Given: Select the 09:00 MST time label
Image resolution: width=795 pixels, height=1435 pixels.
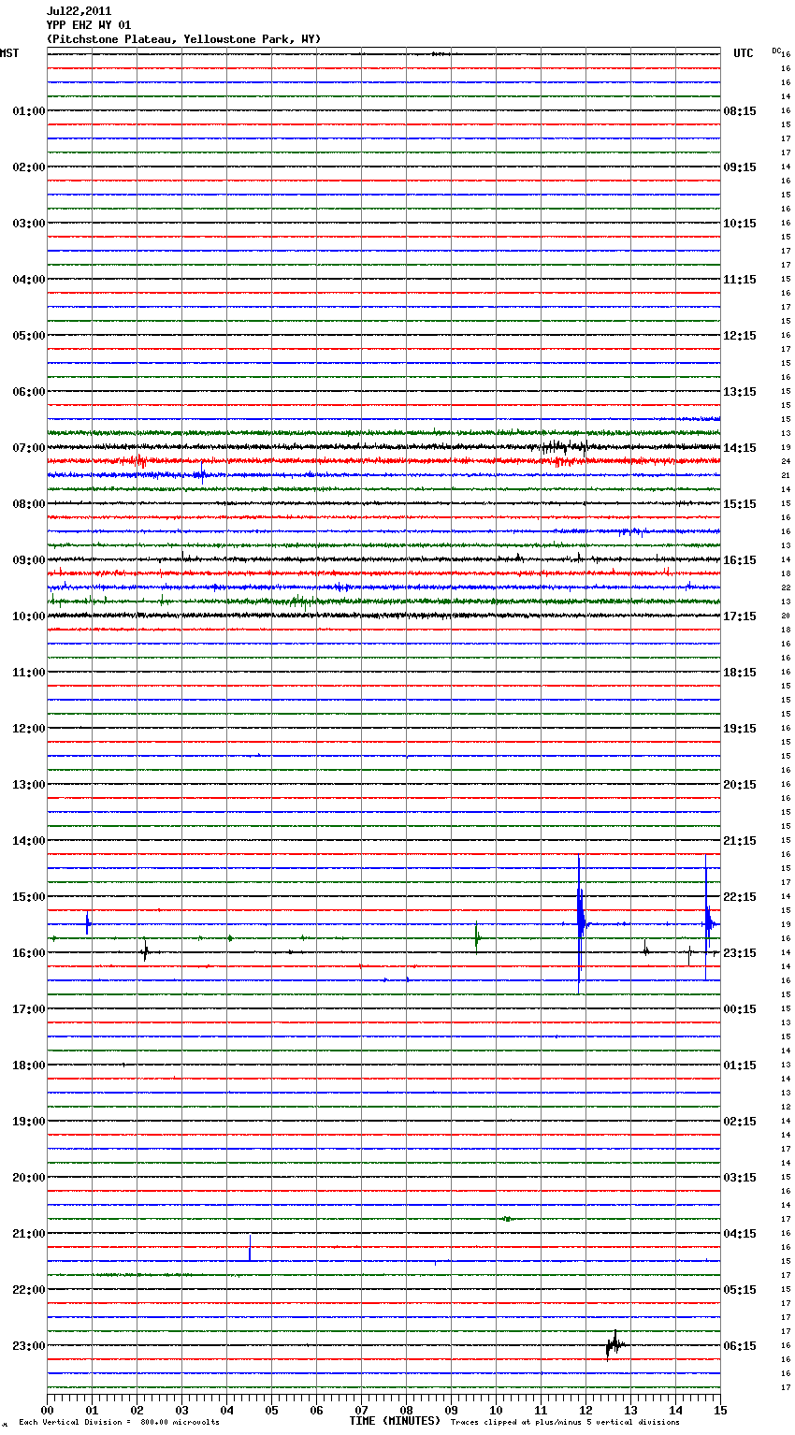Looking at the screenshot, I should pos(29,560).
